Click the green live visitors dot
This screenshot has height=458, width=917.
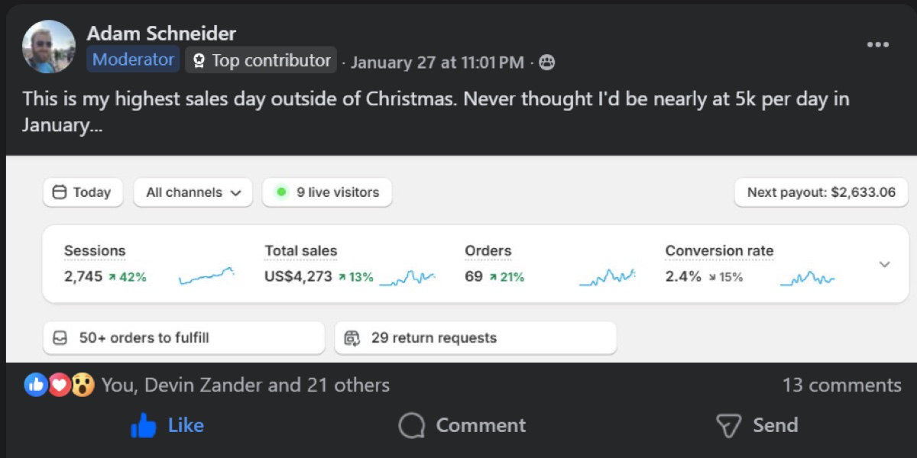(281, 192)
